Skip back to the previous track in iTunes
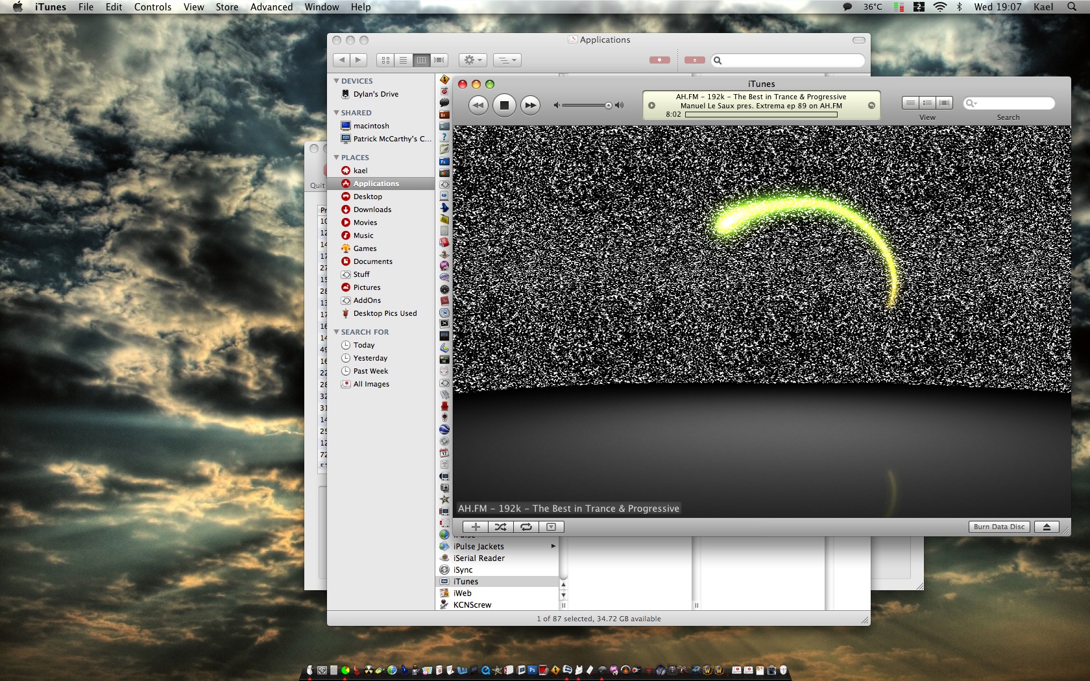The width and height of the screenshot is (1090, 681). click(x=478, y=105)
